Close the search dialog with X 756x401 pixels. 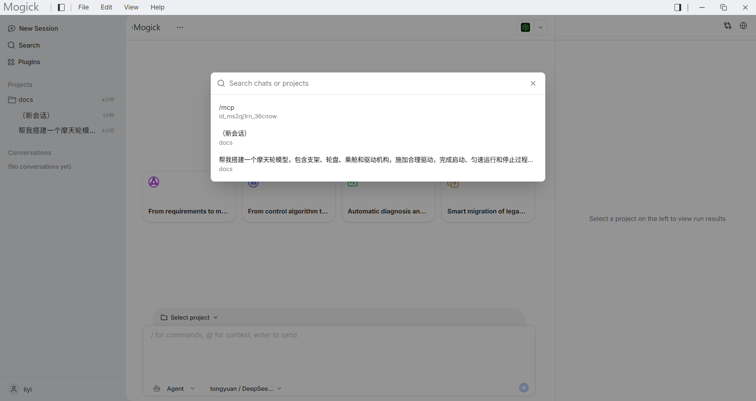[x=533, y=83]
